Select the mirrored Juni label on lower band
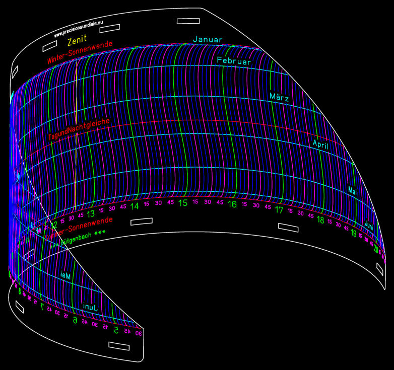394x370 pixels. pos(91,305)
